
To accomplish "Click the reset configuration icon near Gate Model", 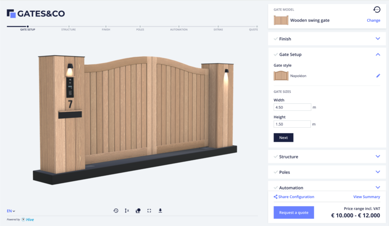I will point(376,10).
